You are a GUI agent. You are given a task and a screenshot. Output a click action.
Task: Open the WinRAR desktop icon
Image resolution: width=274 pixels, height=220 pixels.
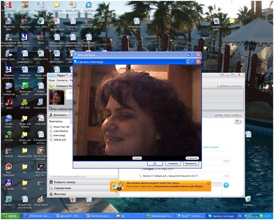pyautogui.click(x=8, y=150)
